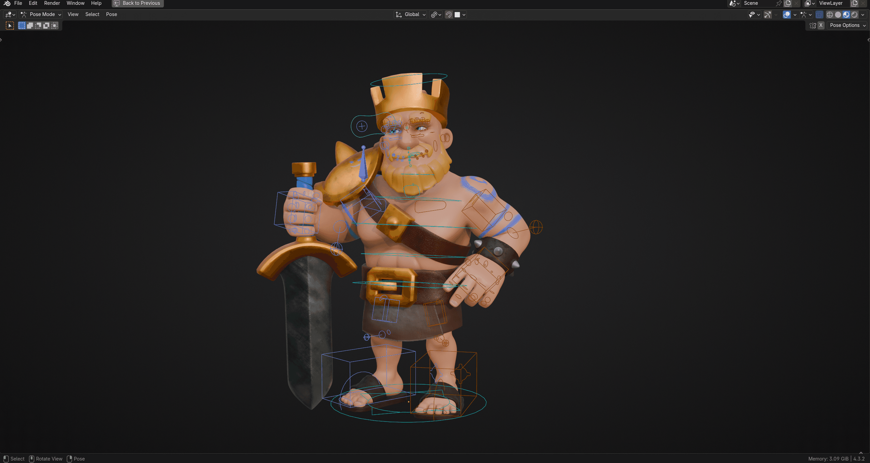Switch to material preview shading
This screenshot has height=463, width=870.
coord(846,15)
